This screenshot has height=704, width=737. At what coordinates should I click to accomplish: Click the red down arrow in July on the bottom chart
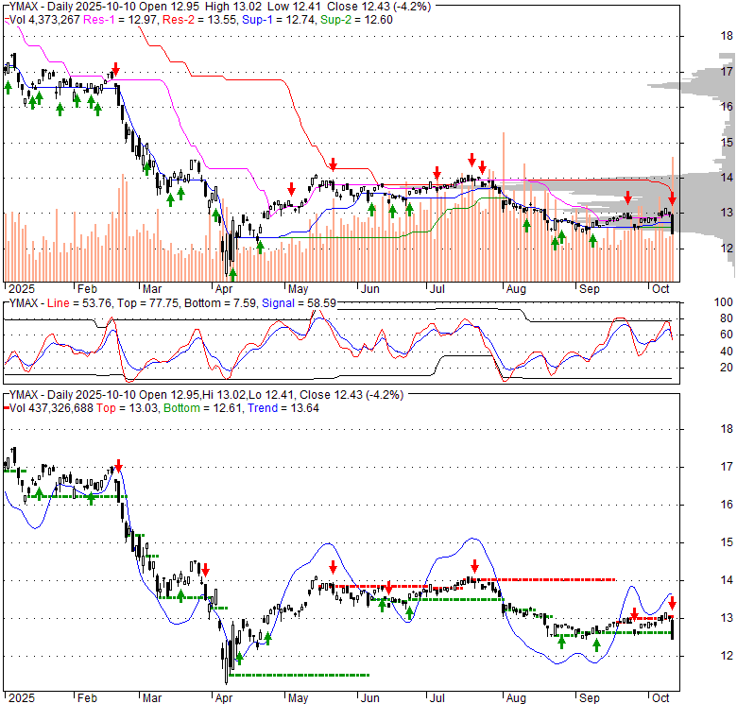(474, 566)
